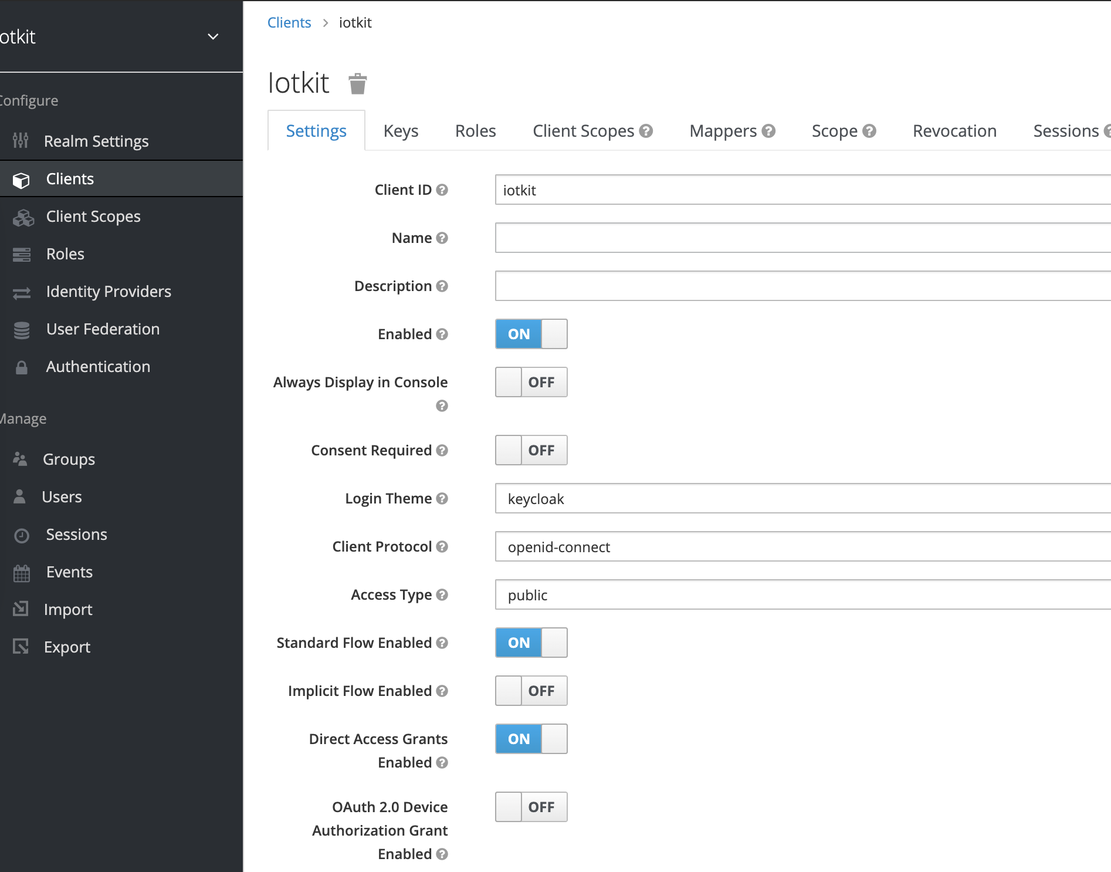Click the Import icon in sidebar
Image resolution: width=1111 pixels, height=872 pixels.
(x=21, y=609)
